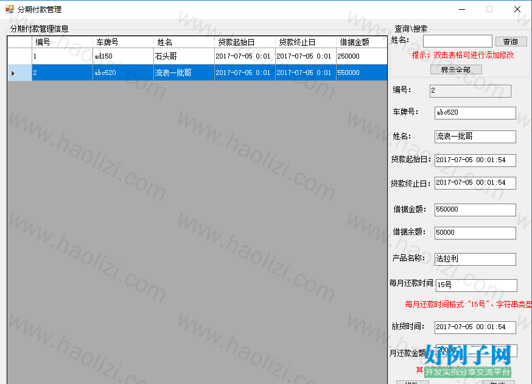Screen dimensions: 532x384
Task: Click the 产品名称 field showing 法拉利
Action: 475,259
